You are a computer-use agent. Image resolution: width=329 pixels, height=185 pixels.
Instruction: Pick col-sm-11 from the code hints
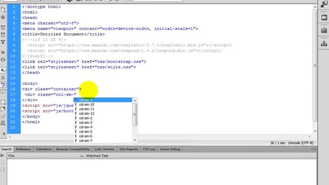pyautogui.click(x=103, y=109)
